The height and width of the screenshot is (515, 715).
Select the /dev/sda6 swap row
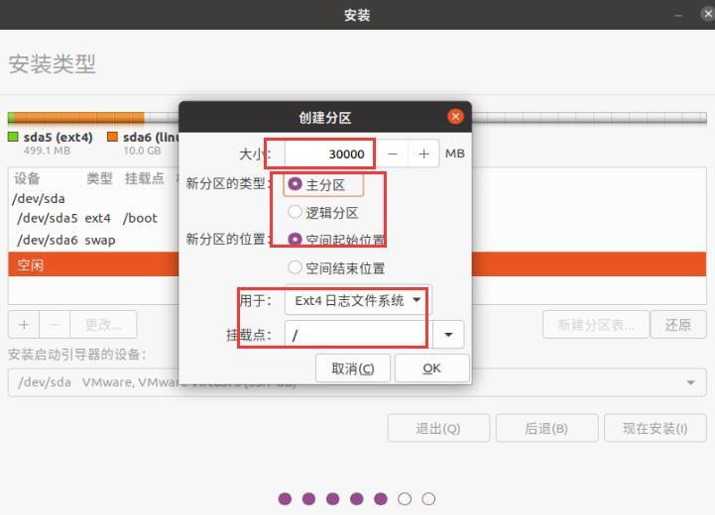coord(93,240)
